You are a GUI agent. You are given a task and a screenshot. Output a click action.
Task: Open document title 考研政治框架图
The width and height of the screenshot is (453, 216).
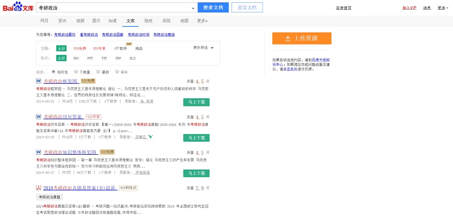(x=60, y=81)
